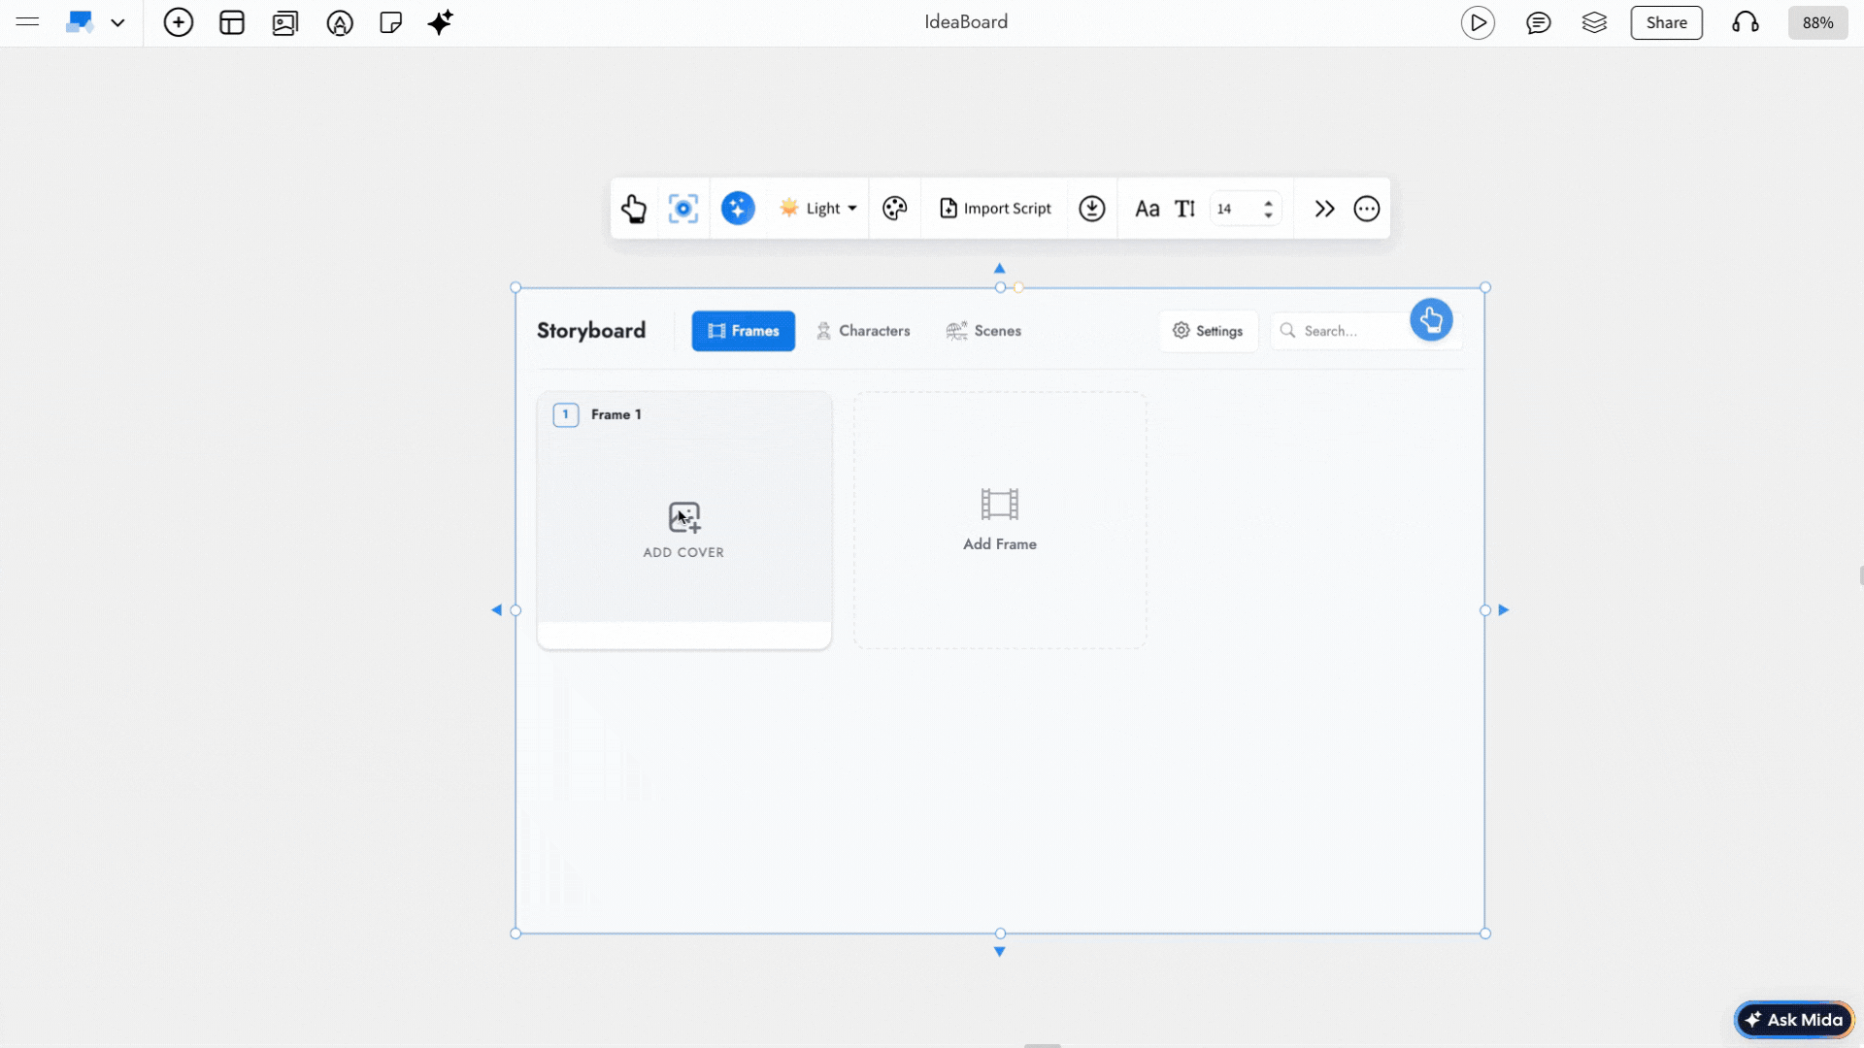Image resolution: width=1864 pixels, height=1048 pixels.
Task: Click the bottom expand arrow of widget
Action: click(999, 952)
